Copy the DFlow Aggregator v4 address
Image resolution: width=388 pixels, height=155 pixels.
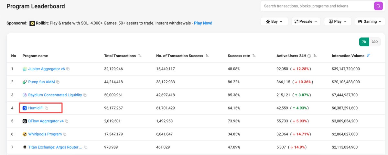coord(67,121)
